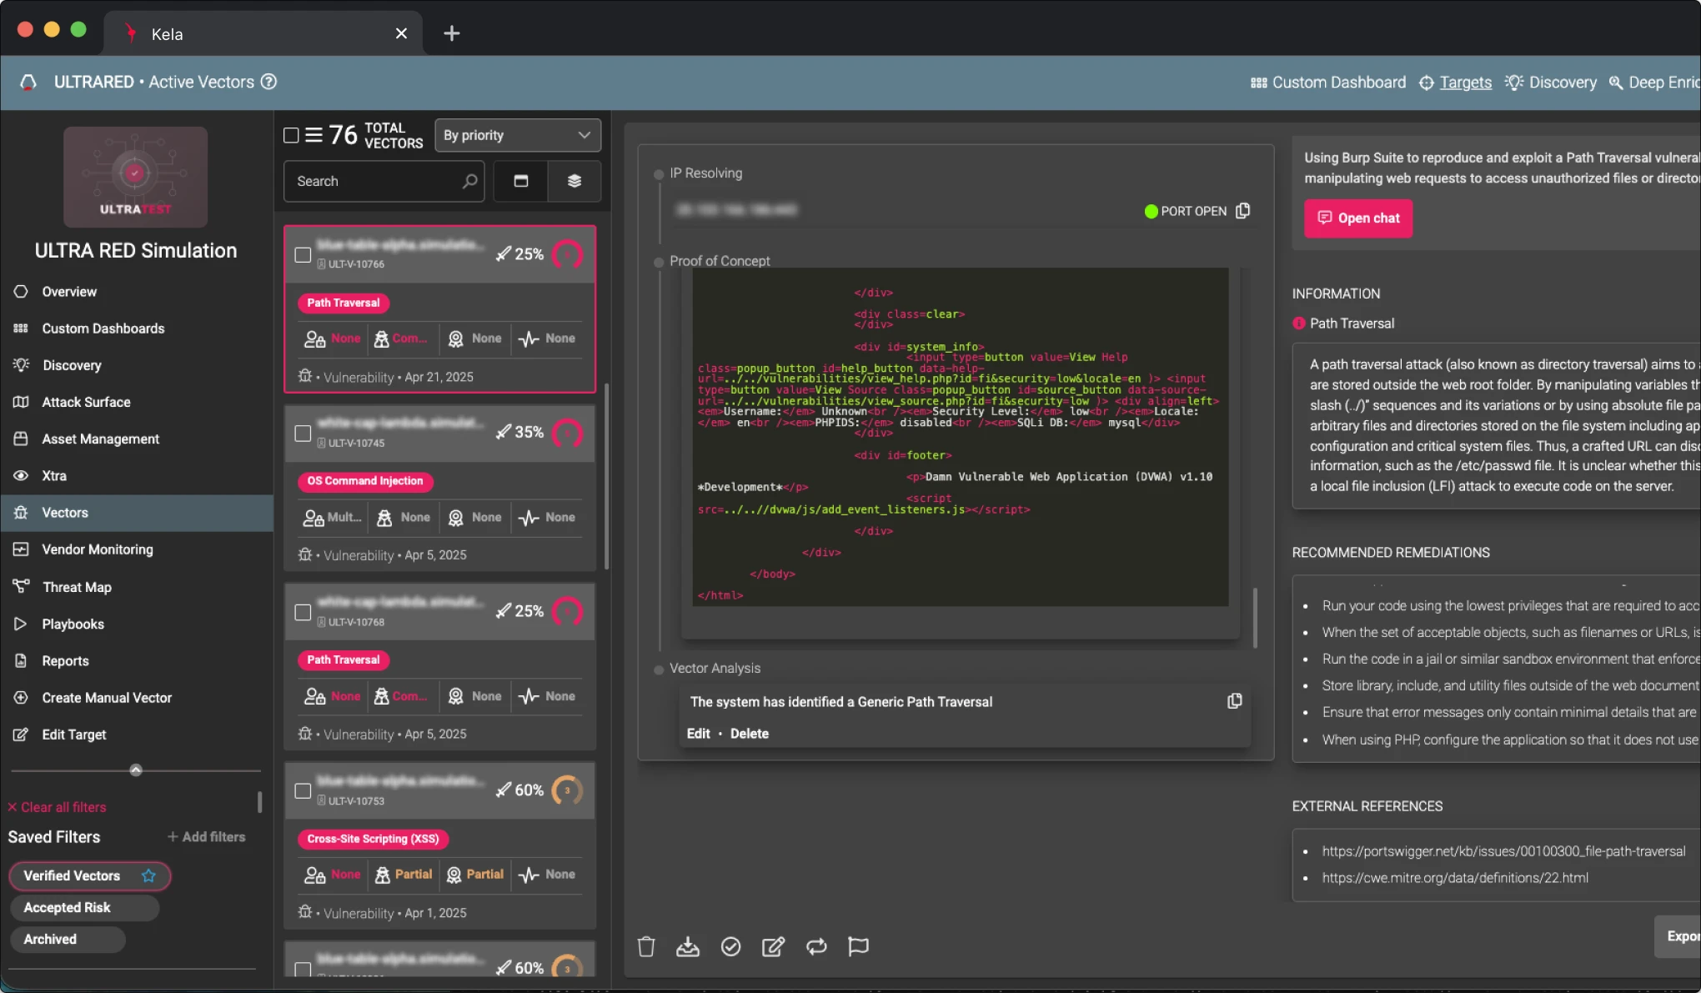
Task: Open the portswigger.net external reference
Action: [1503, 851]
